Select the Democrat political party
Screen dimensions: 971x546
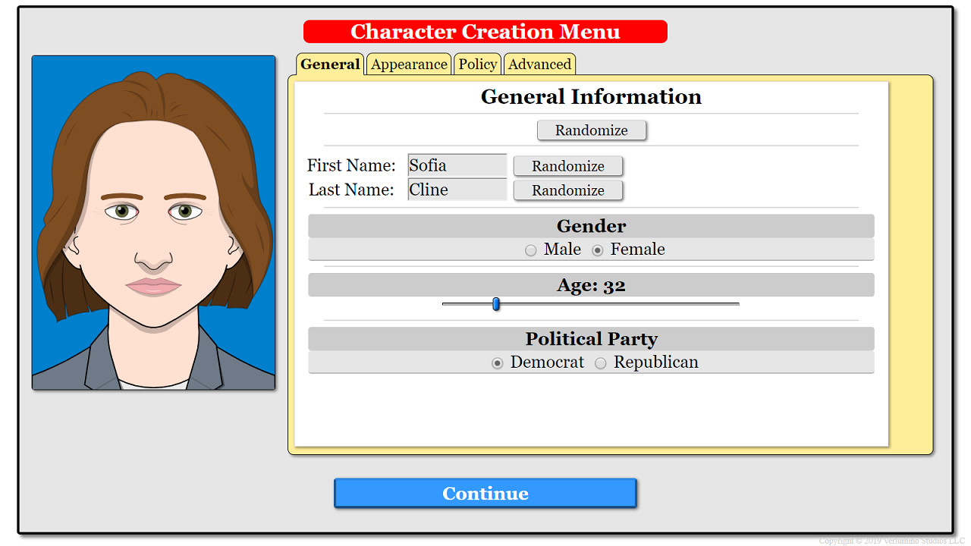pos(498,363)
